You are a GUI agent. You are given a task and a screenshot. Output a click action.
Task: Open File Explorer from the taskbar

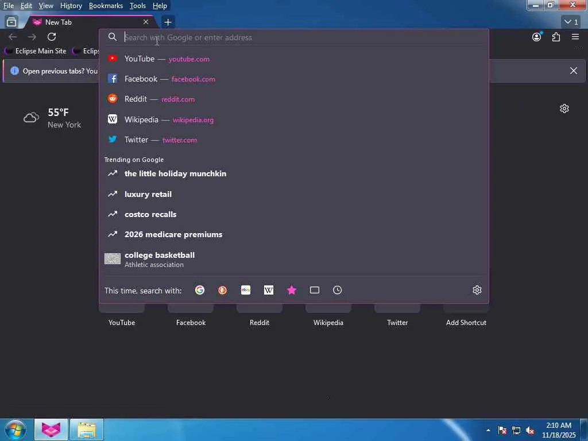click(87, 430)
